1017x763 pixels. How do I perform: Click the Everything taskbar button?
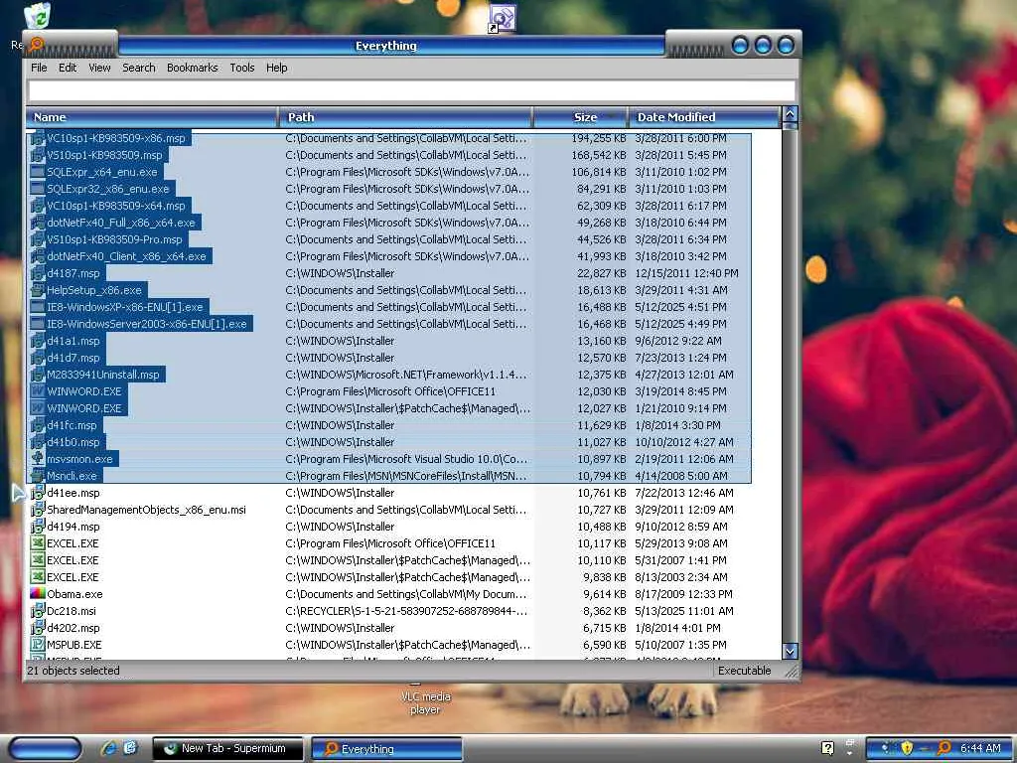tap(387, 749)
